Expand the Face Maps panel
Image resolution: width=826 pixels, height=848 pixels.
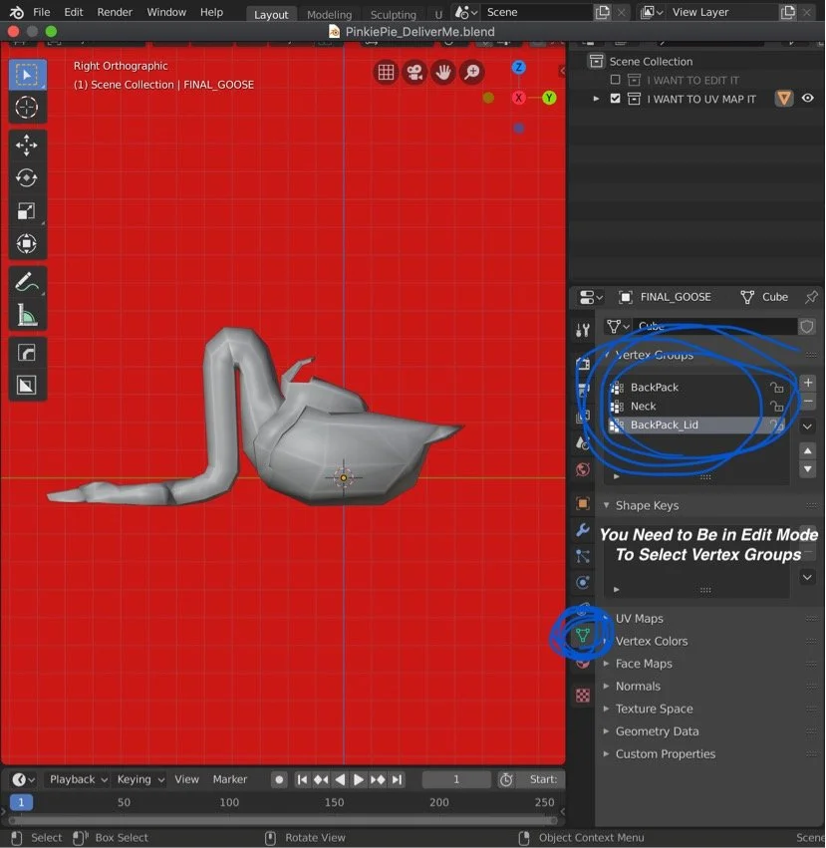644,663
